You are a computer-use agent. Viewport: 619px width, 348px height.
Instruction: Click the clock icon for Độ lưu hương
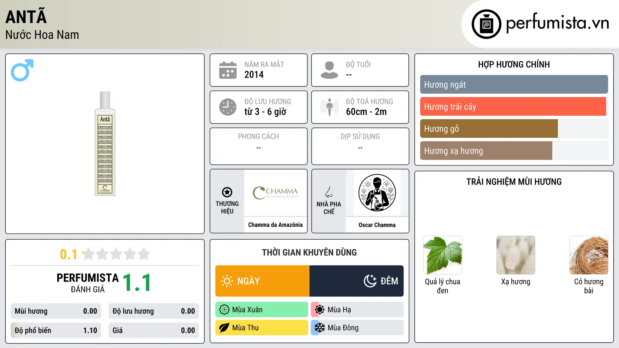pyautogui.click(x=228, y=107)
